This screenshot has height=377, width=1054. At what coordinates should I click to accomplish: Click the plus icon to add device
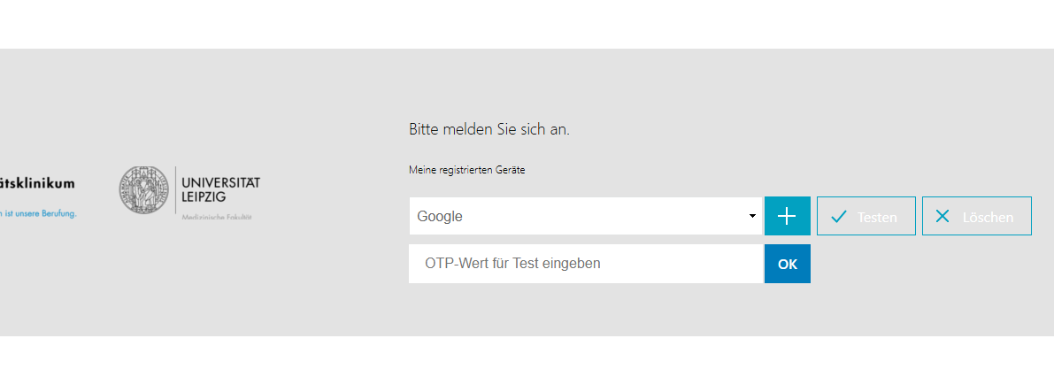[x=787, y=216]
